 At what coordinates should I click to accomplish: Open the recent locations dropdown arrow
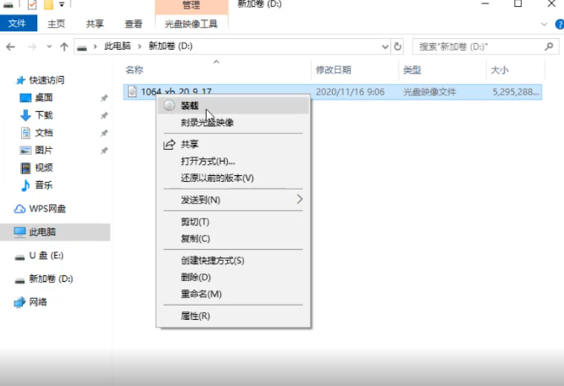(47, 46)
